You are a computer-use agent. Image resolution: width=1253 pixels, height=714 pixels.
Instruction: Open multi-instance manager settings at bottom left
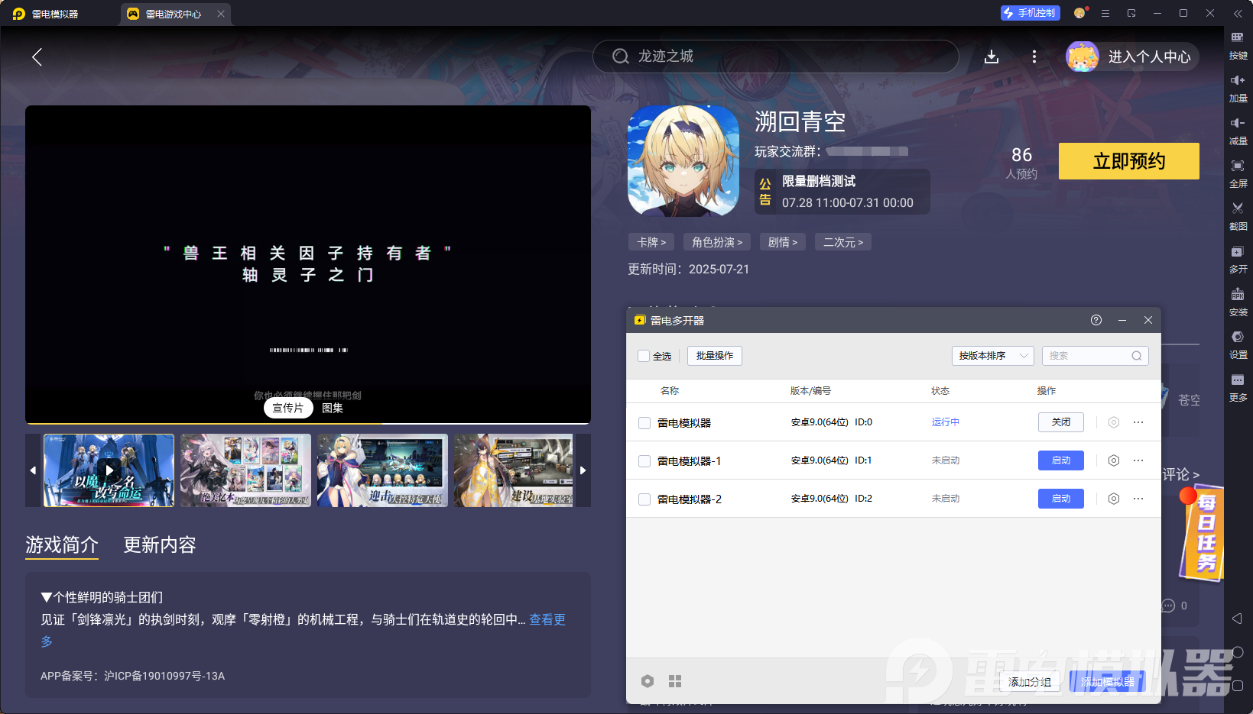[648, 681]
